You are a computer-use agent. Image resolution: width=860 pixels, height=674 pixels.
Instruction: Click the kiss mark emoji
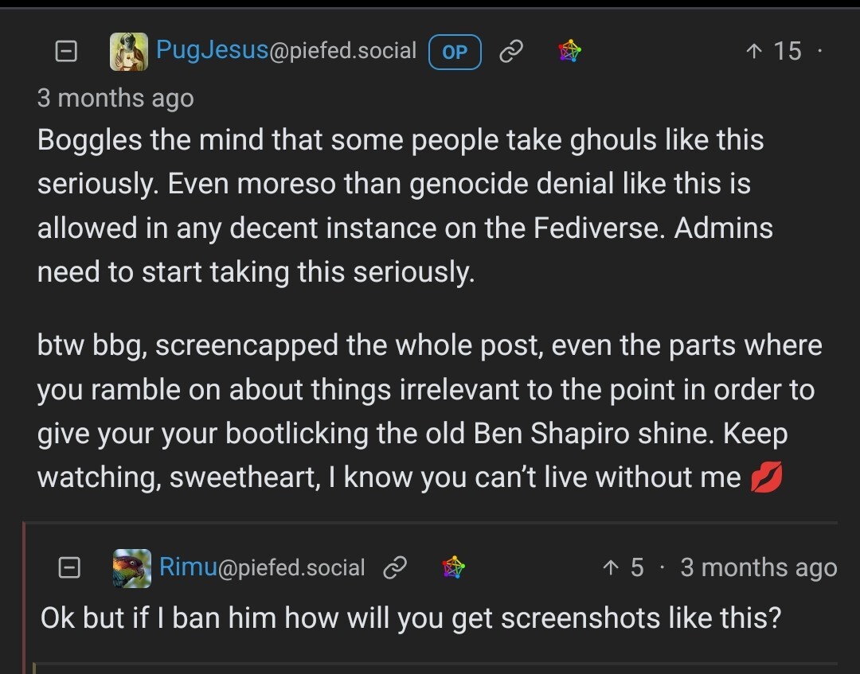[766, 477]
